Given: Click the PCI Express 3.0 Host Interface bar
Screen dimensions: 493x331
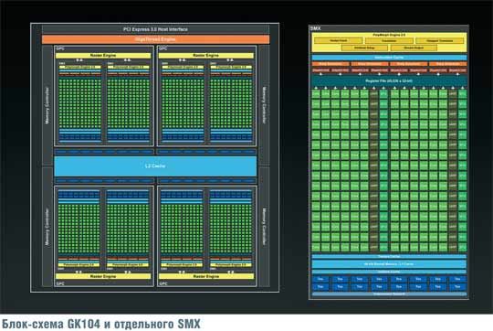Looking at the screenshot, I should pyautogui.click(x=155, y=29).
